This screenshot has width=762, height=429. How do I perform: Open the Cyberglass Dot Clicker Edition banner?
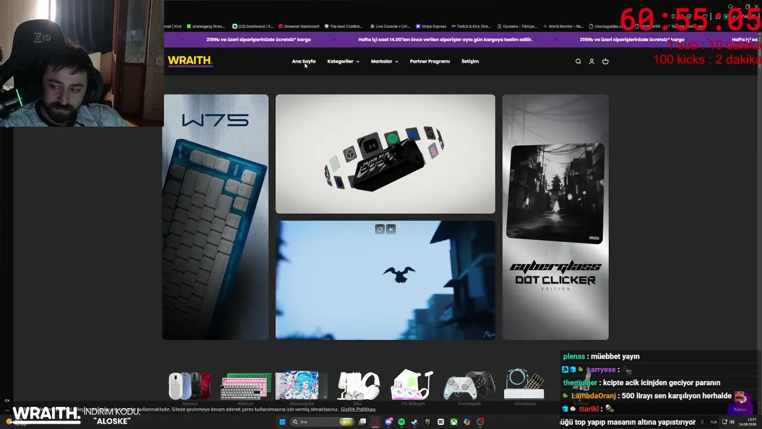click(555, 217)
